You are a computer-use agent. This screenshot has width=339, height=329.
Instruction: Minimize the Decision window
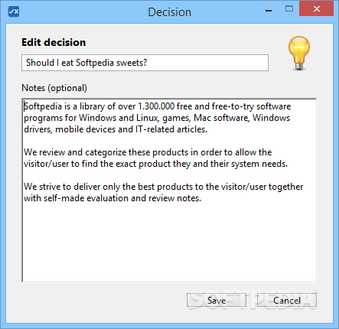269,11
